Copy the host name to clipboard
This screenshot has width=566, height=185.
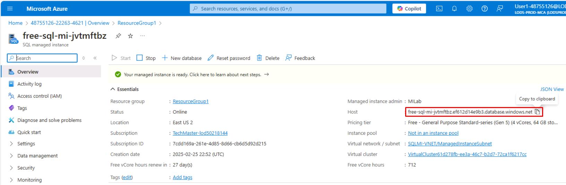537,112
